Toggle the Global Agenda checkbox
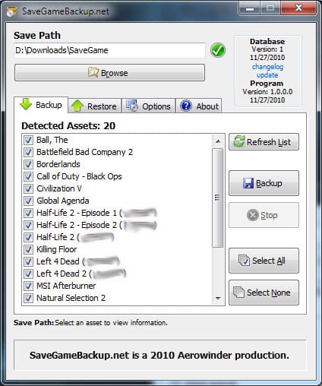Screen dimensions: 322x386 pos(28,201)
